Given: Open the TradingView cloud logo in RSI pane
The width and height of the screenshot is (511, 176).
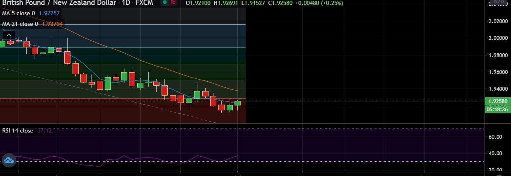Looking at the screenshot, I should [8, 160].
